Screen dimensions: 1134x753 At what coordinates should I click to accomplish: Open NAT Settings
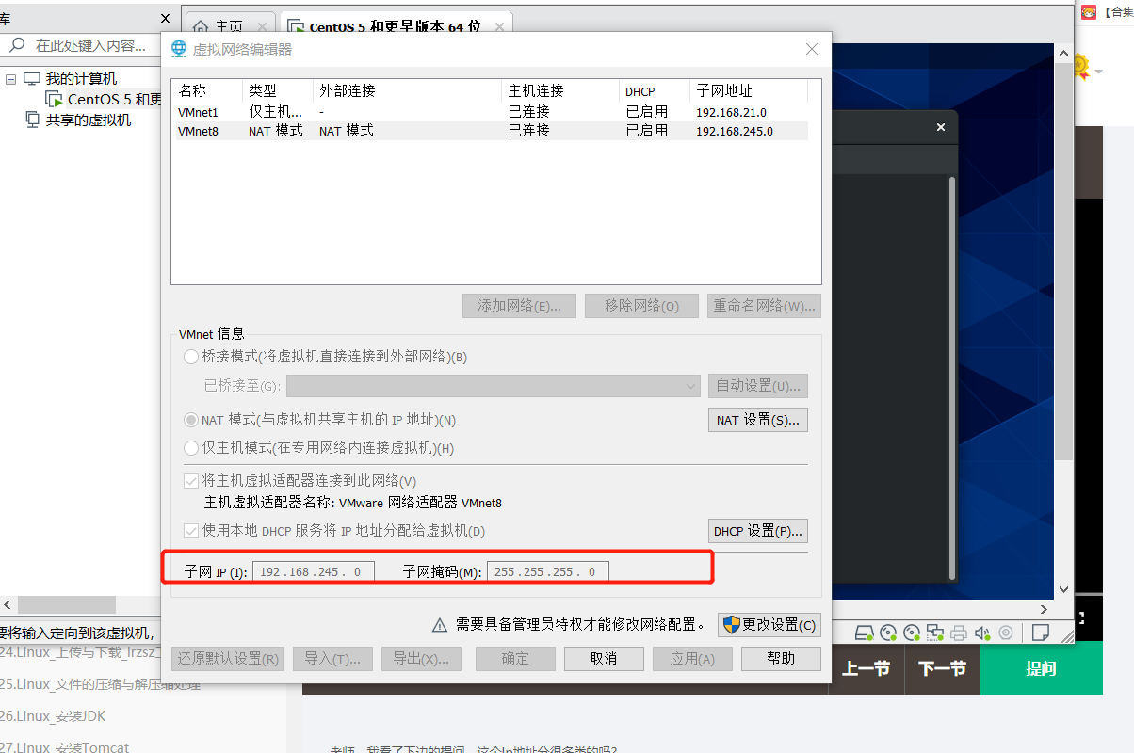click(758, 420)
